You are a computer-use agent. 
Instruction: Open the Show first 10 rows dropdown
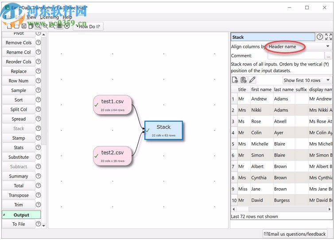click(307, 80)
